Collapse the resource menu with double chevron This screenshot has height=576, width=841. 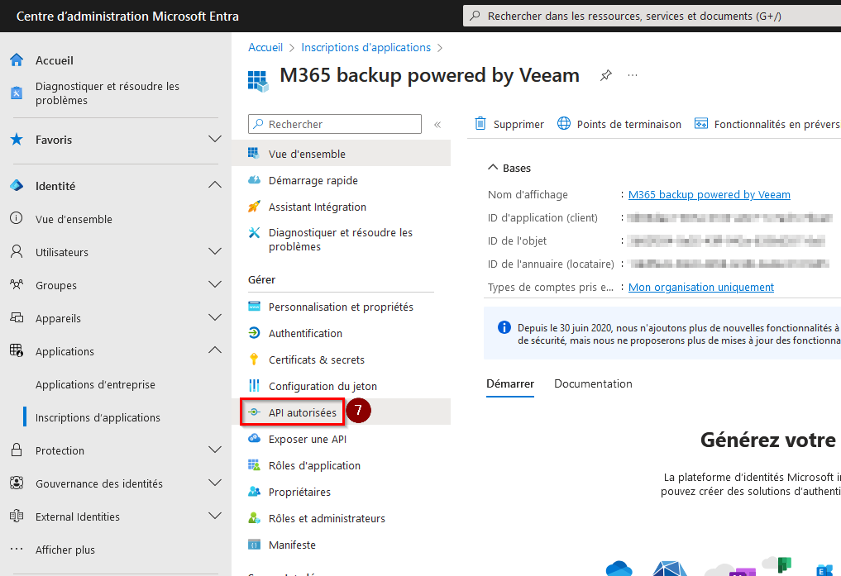point(437,124)
